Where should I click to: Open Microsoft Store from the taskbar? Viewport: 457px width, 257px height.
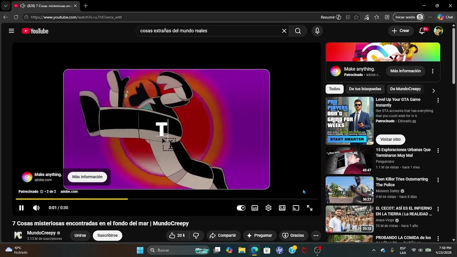pyautogui.click(x=267, y=251)
